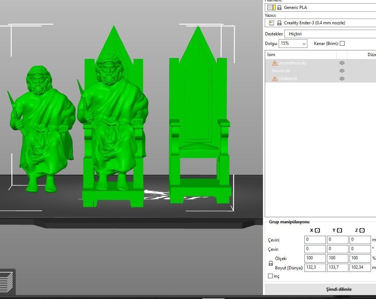The height and width of the screenshot is (299, 376).
Task: Open the Creality Ender-3 printer dropdown
Action: pyautogui.click(x=320, y=23)
